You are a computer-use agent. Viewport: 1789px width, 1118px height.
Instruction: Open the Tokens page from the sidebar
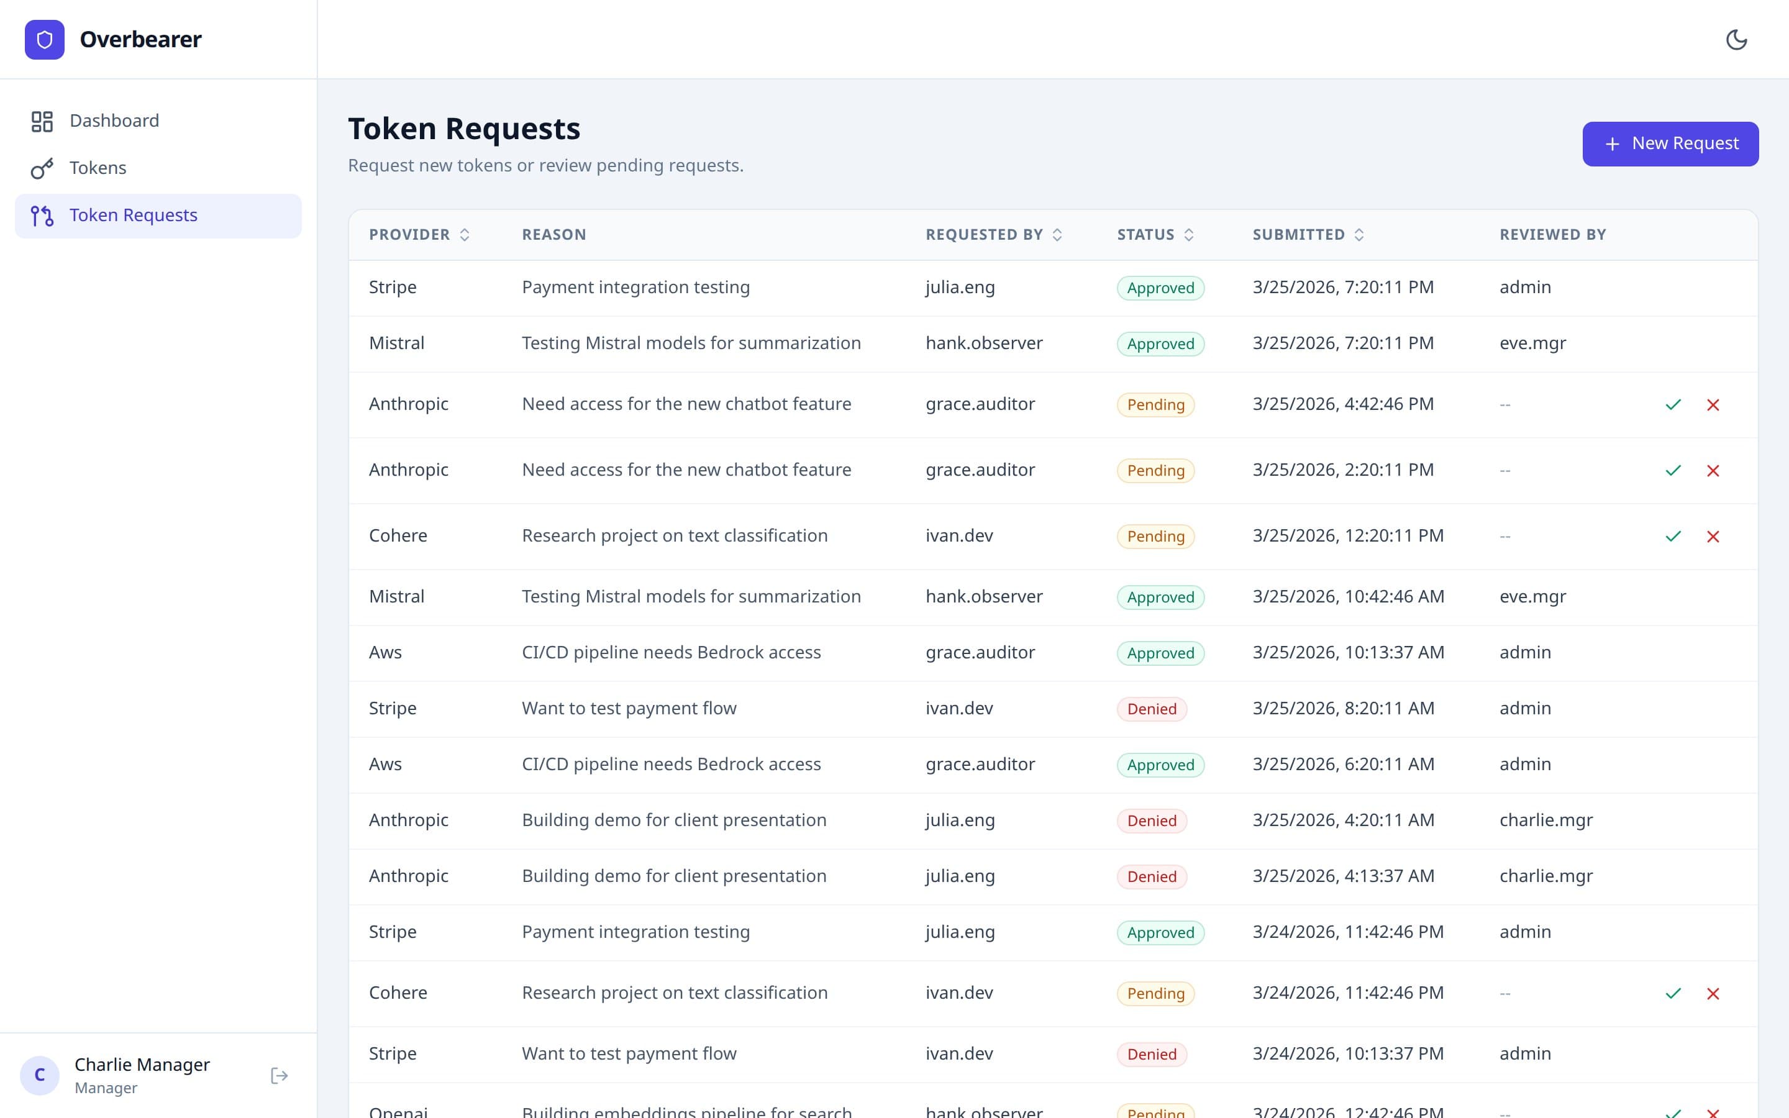[98, 168]
